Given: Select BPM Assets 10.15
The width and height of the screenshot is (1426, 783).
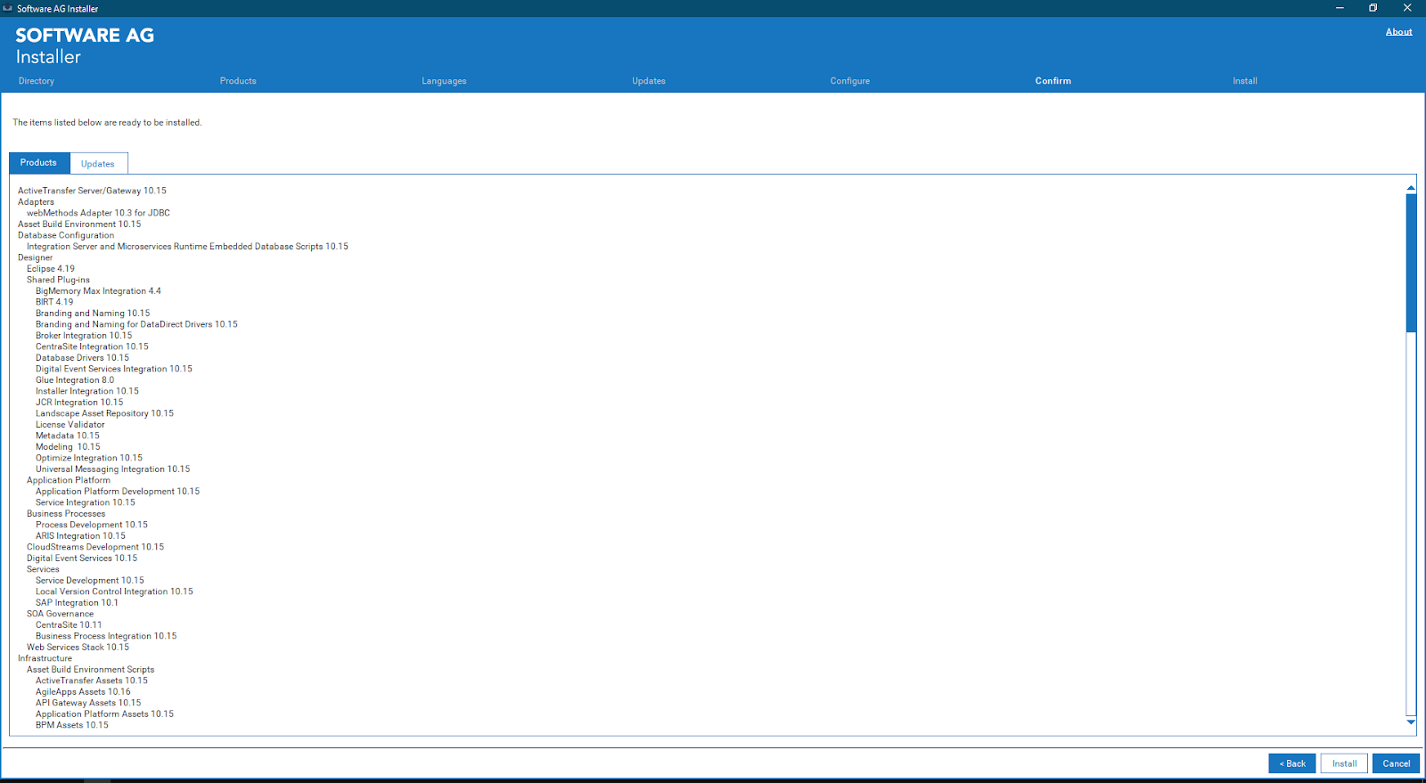Looking at the screenshot, I should 72,725.
